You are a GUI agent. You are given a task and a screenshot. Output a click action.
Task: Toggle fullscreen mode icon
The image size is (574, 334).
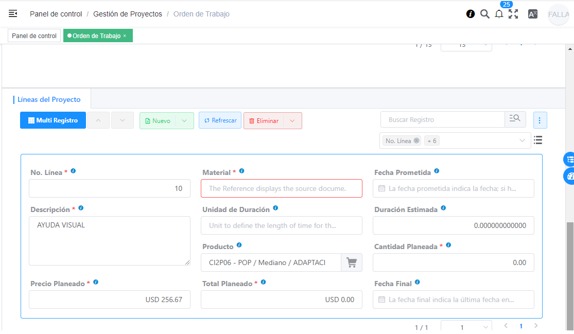pos(513,14)
